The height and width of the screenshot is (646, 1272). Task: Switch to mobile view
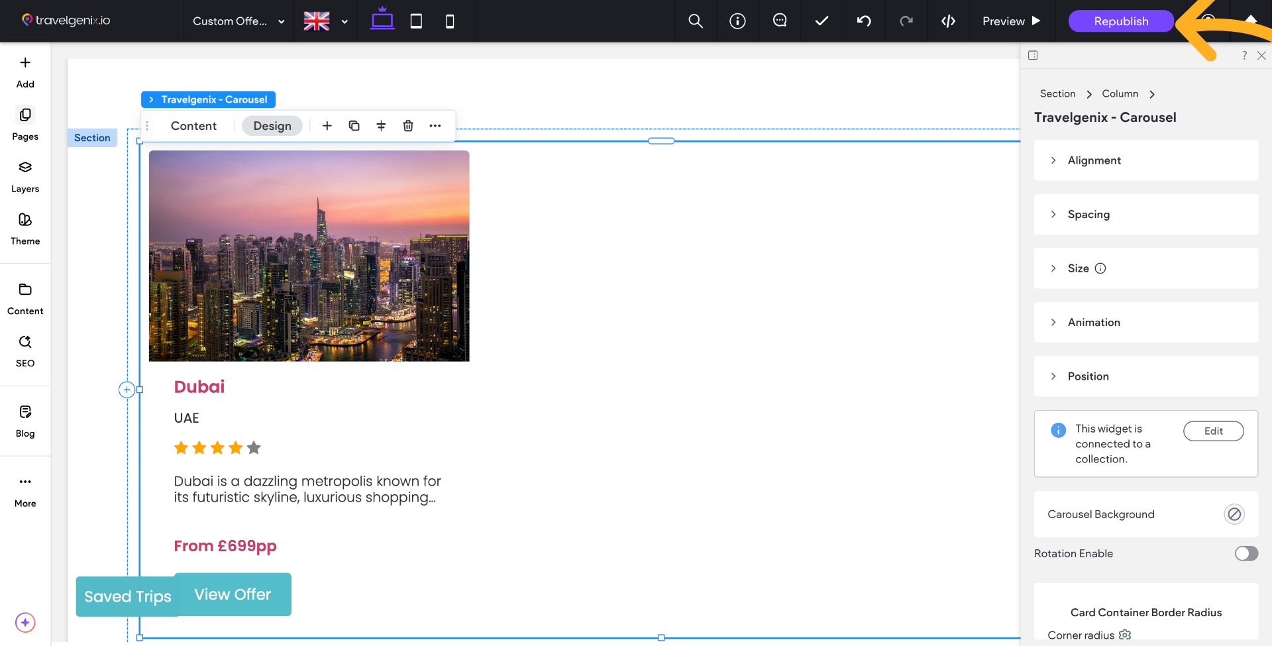pos(450,21)
